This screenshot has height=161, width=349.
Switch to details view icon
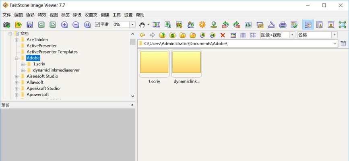[243, 35]
